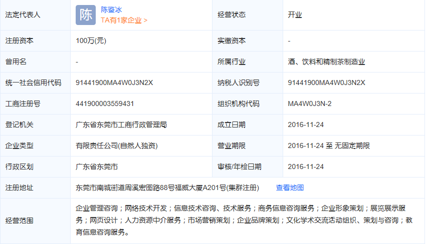Viewport: 426px width, 244px height.
Task: Click the taxpayer ID number value
Action: click(x=326, y=82)
